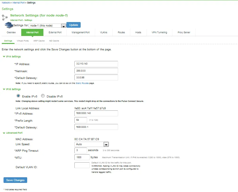Open the ND Cache sub-tab
This screenshot has height=192, width=238.
click(x=54, y=41)
